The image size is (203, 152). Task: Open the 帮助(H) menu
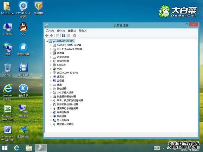click(83, 31)
